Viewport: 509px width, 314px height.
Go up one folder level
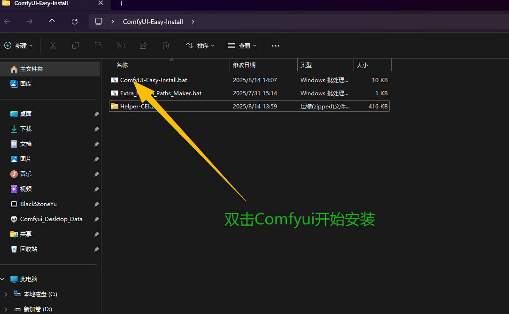[52, 22]
